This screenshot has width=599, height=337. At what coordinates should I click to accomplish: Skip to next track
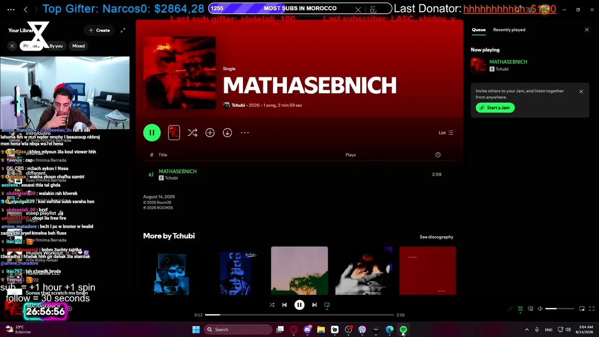tap(314, 305)
